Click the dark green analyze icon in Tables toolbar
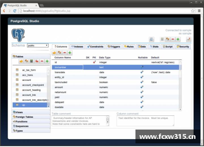 31,61
